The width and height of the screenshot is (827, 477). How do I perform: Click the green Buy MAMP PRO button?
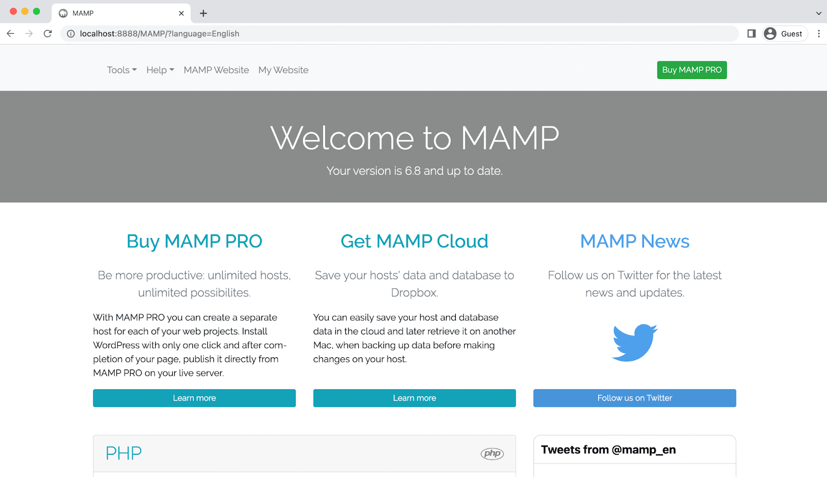[x=692, y=70]
